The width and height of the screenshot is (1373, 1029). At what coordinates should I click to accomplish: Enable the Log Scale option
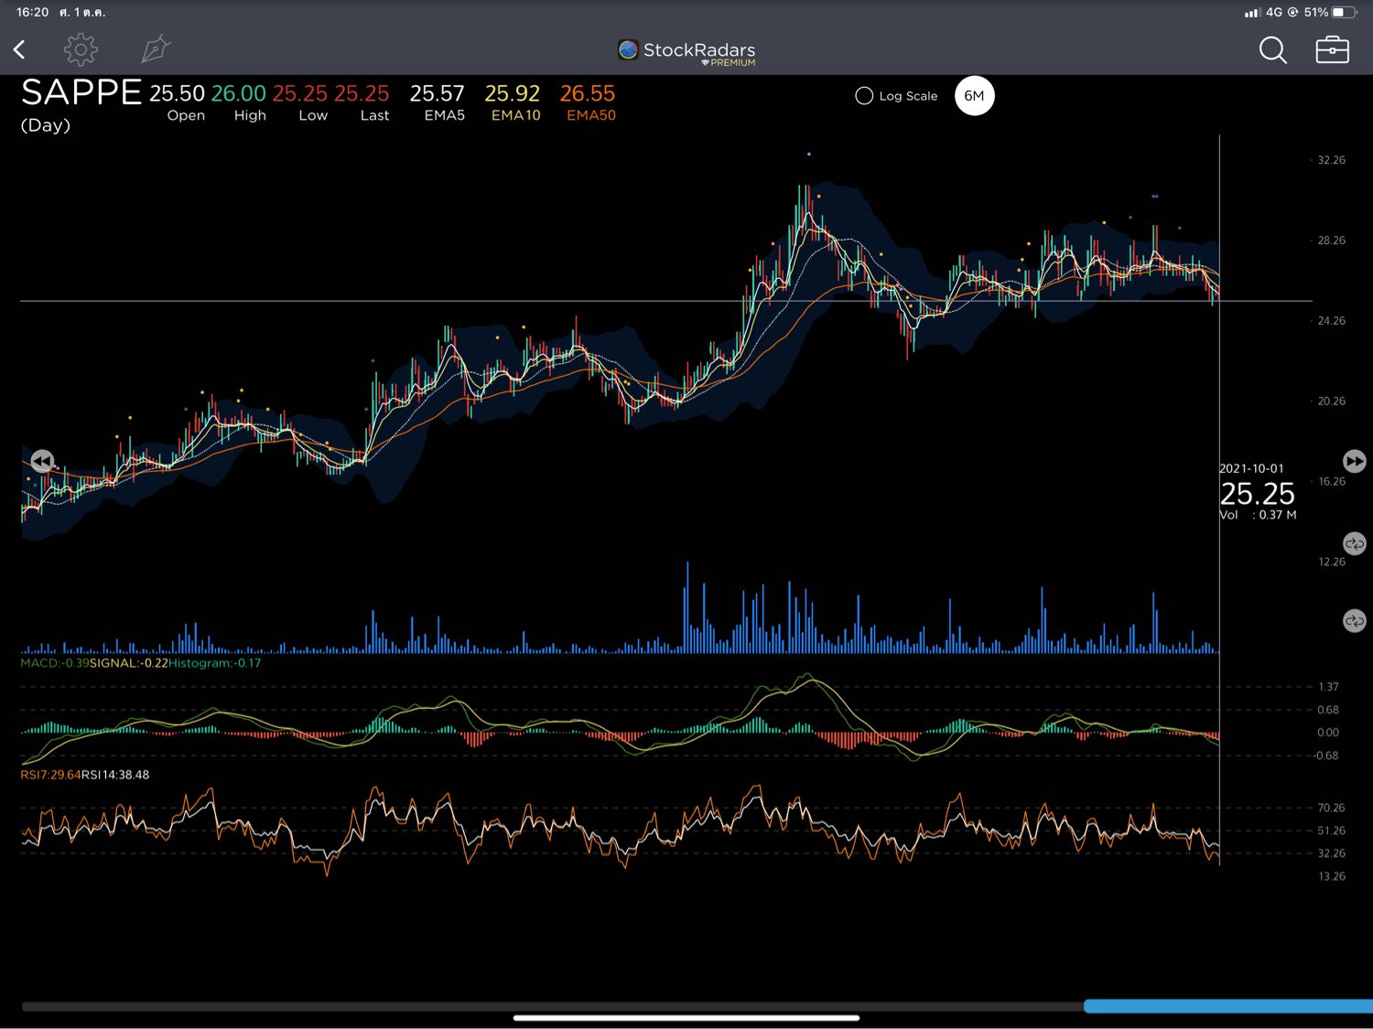[864, 96]
